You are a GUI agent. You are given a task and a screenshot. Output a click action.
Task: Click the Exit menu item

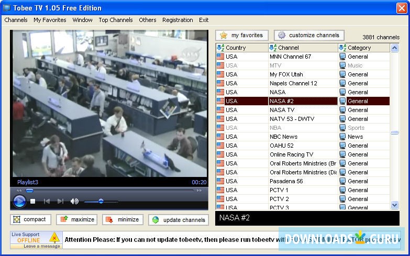point(204,20)
